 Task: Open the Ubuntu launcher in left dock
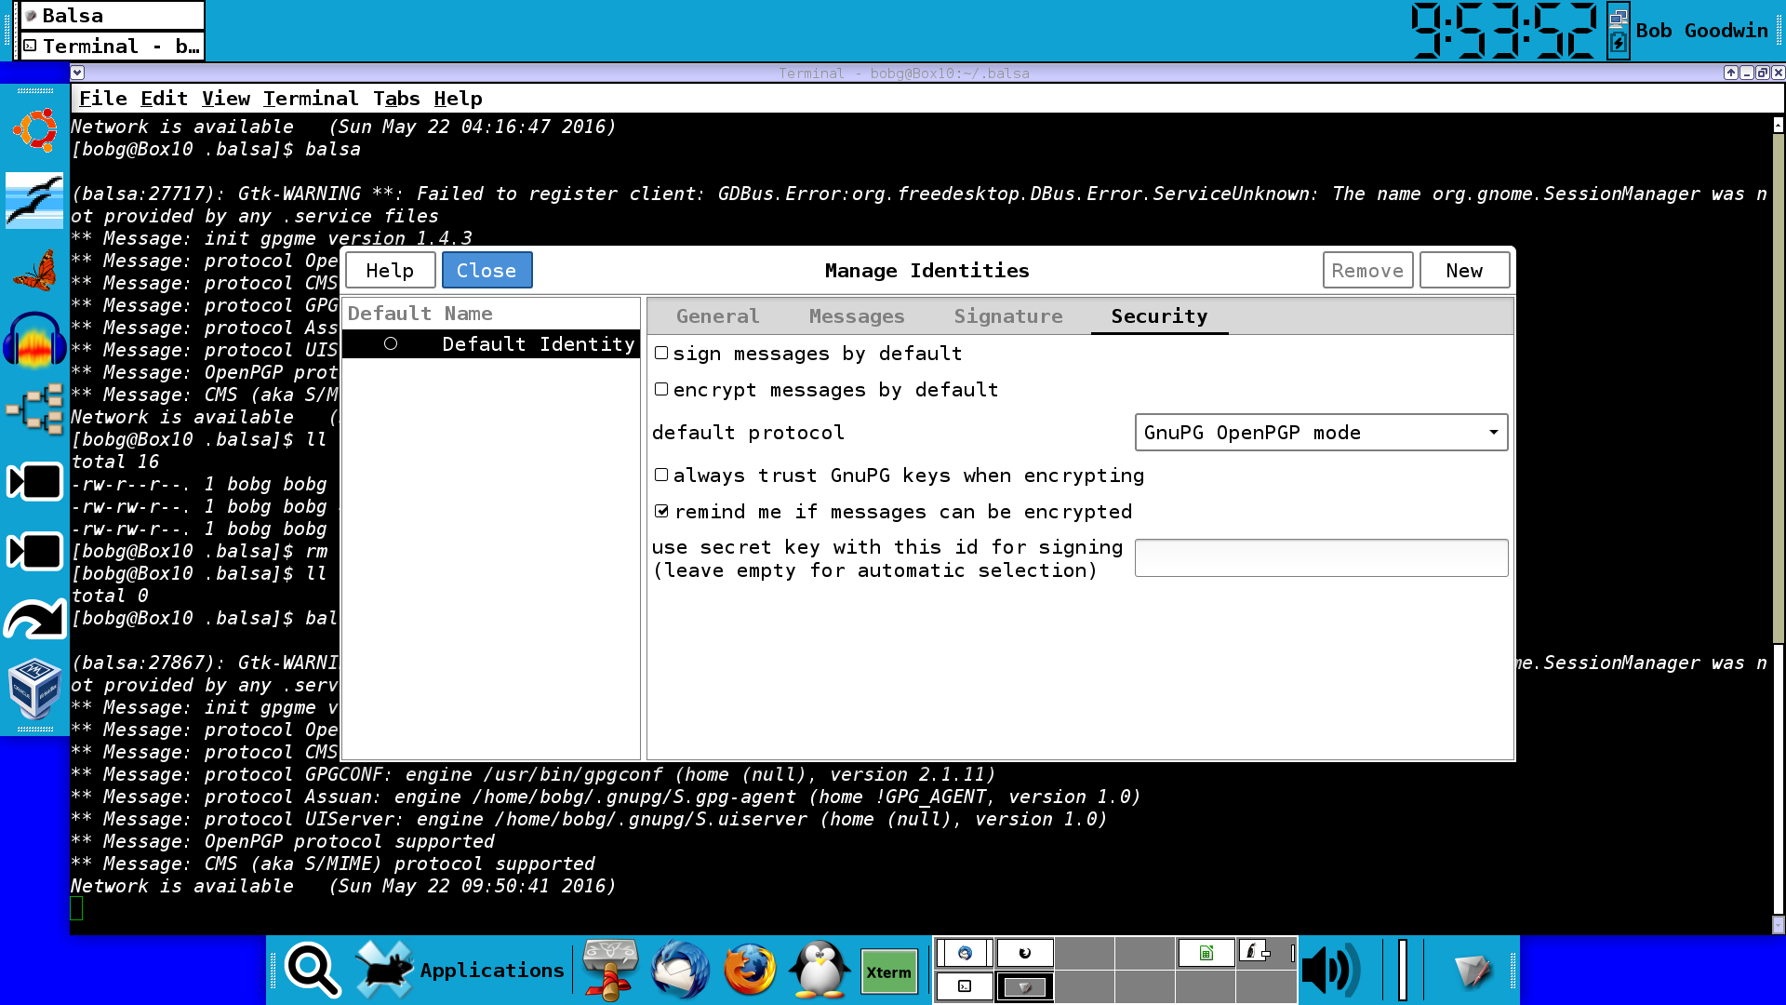35,131
